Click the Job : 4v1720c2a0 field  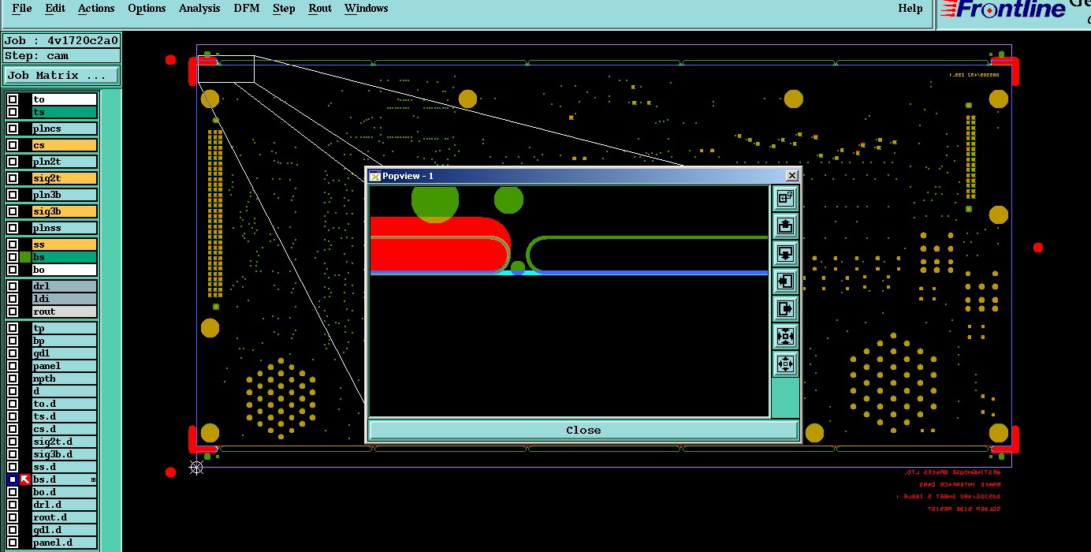pyautogui.click(x=61, y=40)
